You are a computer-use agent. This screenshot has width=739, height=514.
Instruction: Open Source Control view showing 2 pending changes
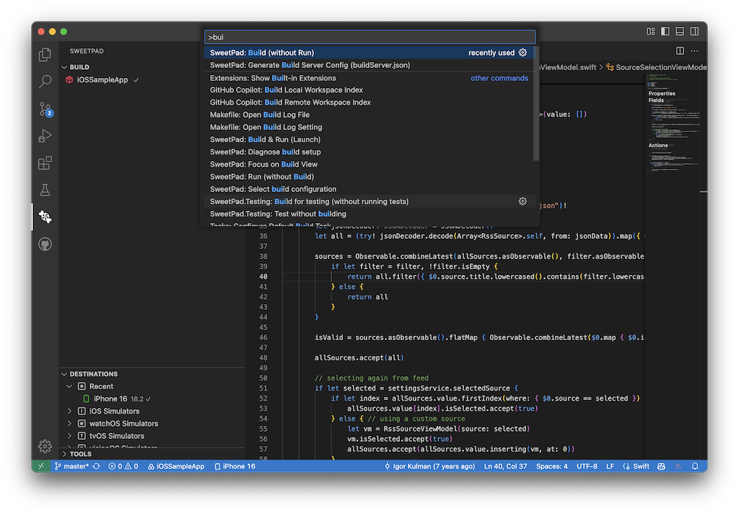[x=45, y=108]
